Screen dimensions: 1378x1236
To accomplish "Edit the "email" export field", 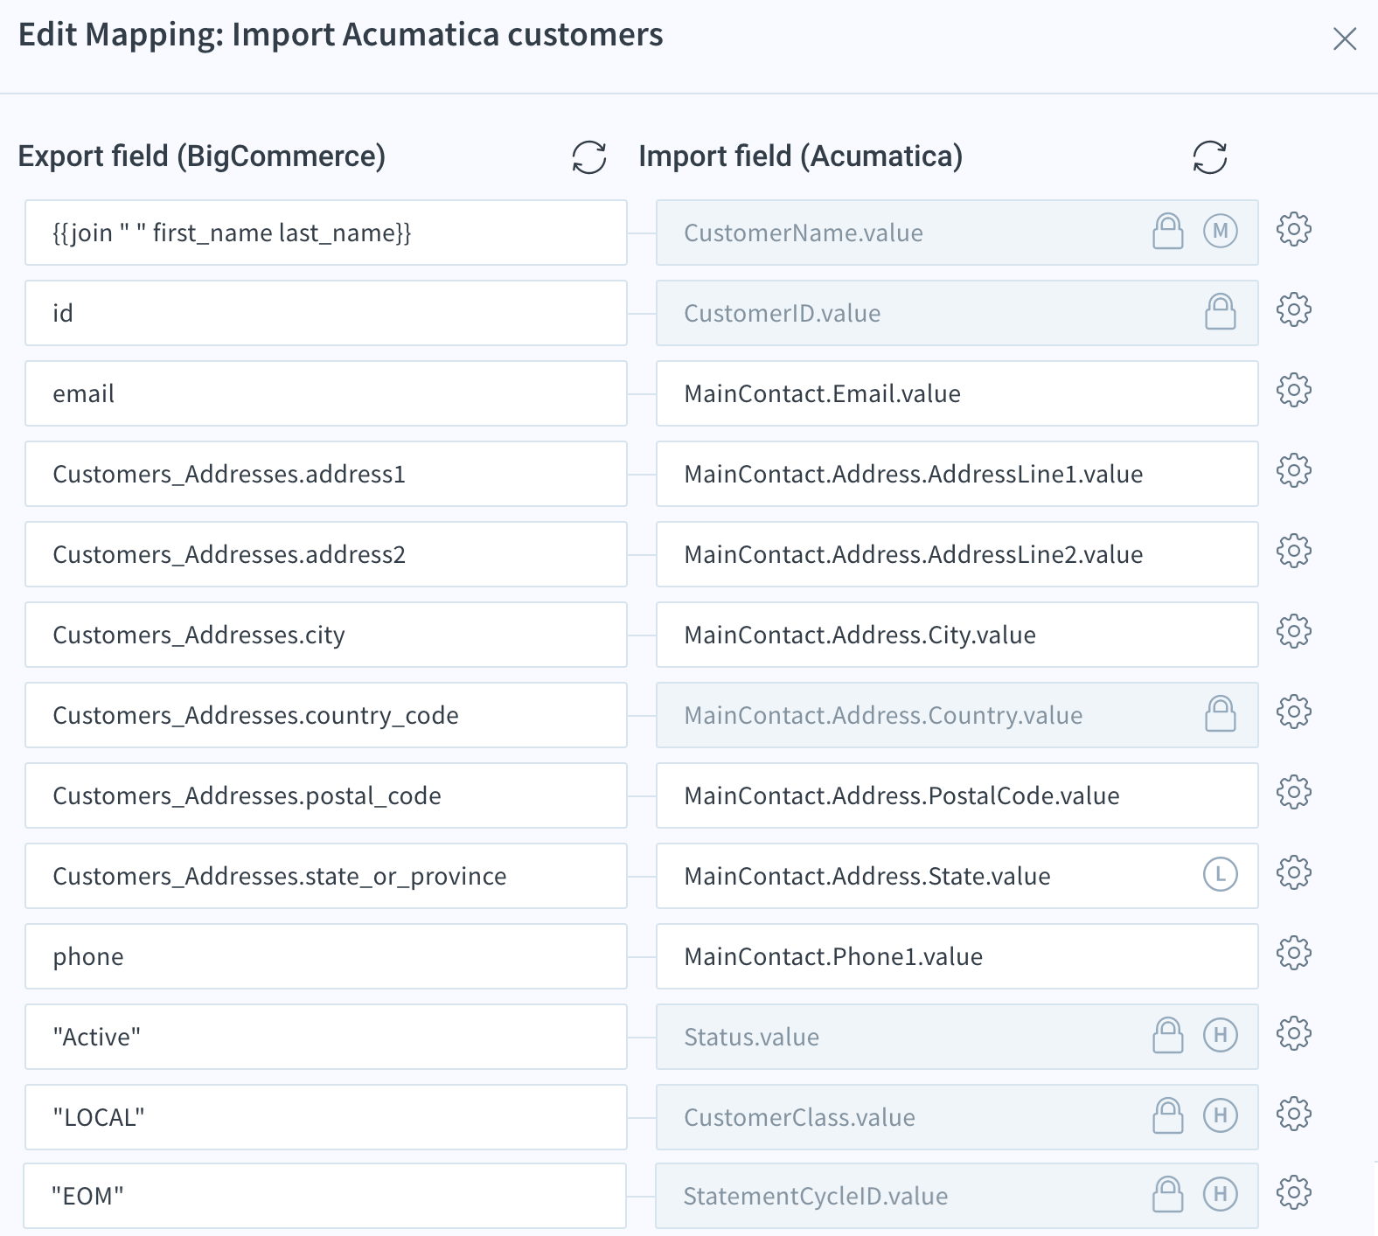I will click(x=326, y=393).
